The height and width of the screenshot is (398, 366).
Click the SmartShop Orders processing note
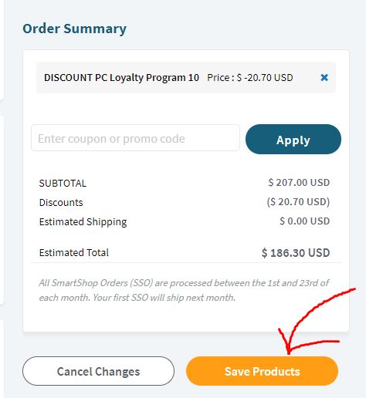click(184, 290)
